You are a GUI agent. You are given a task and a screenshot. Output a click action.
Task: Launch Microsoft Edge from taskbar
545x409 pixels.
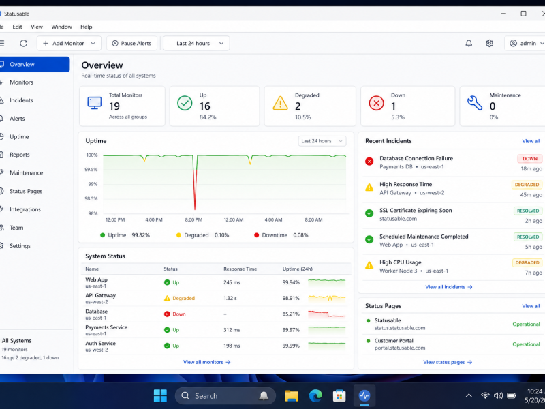[315, 396]
